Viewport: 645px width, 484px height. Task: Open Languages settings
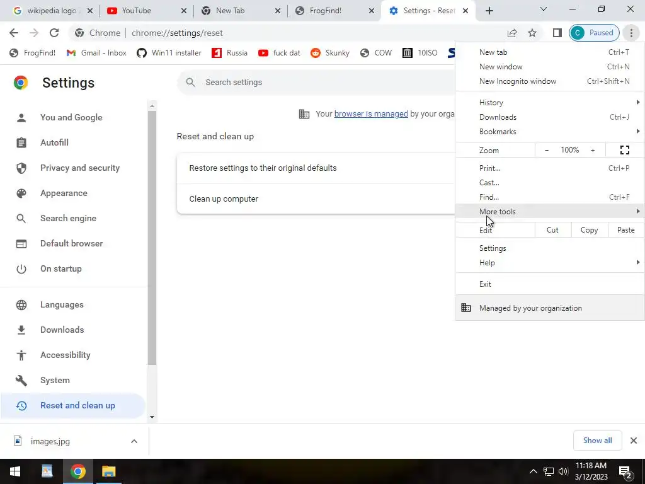click(72, 305)
